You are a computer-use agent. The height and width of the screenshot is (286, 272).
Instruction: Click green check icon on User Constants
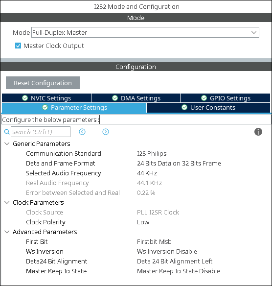pos(184,107)
